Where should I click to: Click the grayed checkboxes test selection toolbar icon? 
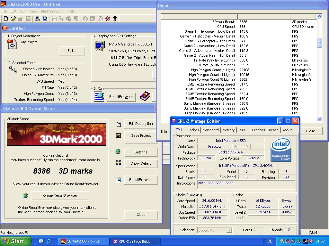[61, 19]
